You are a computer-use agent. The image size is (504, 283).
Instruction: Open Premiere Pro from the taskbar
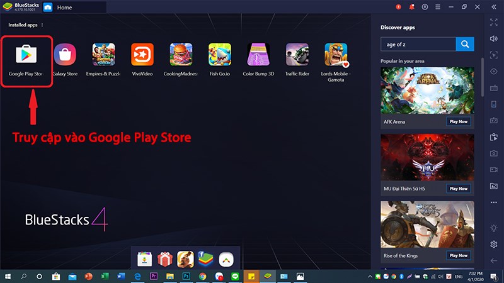pyautogui.click(x=154, y=277)
